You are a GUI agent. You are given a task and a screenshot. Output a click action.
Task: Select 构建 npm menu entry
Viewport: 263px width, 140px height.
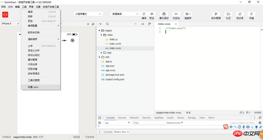click(33, 87)
